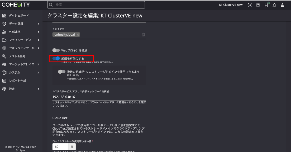
Task: Open データ保護 from the sidebar
Action: point(16,23)
